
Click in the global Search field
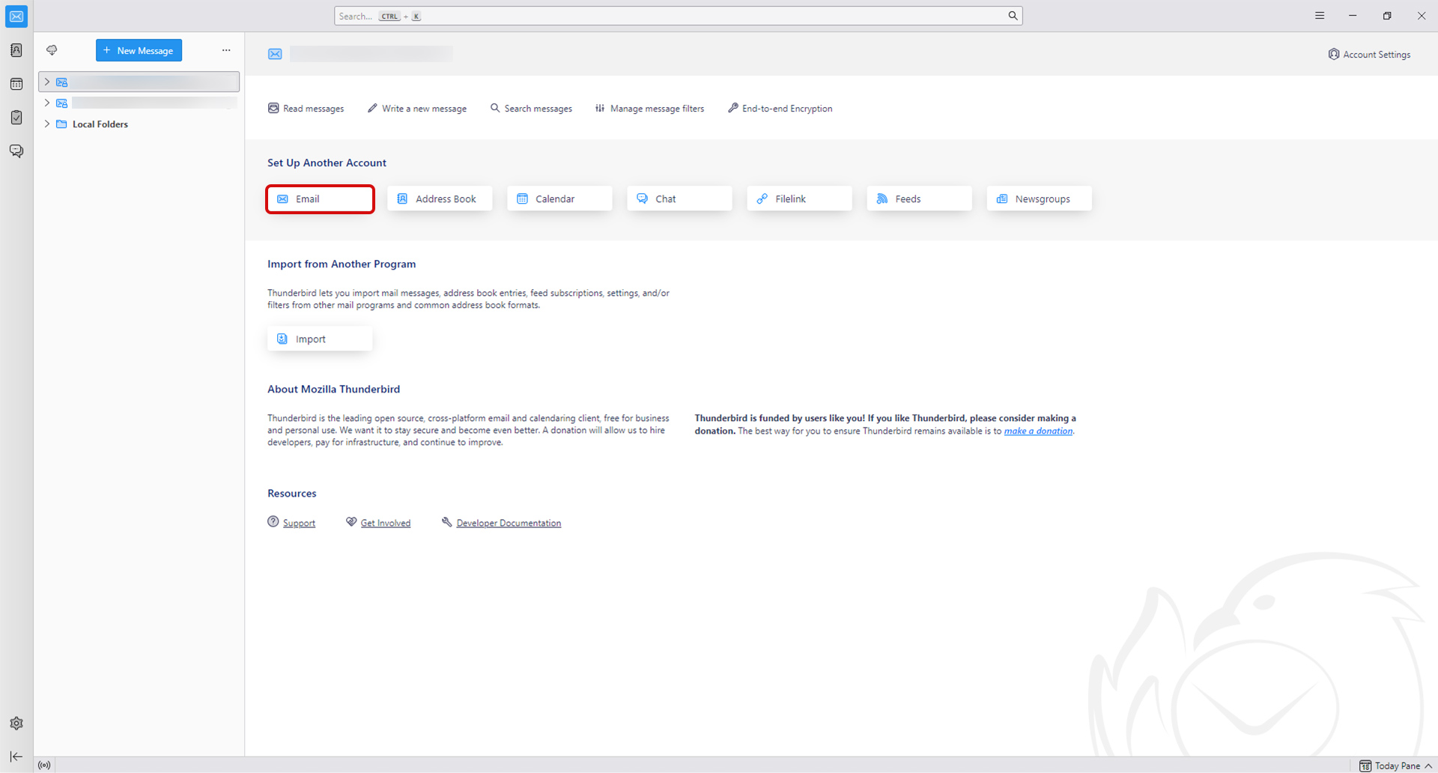click(674, 16)
